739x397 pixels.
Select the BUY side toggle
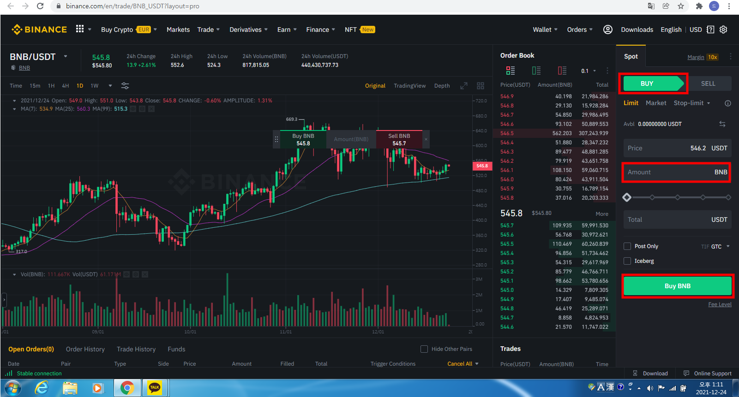(653, 83)
